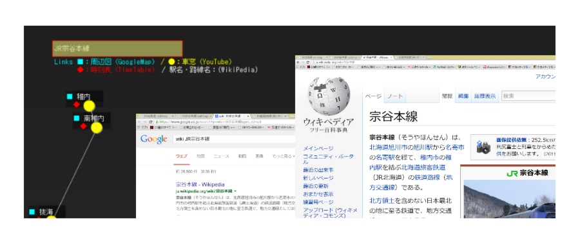Follow the 鉄道路線 article link
This screenshot has width=580, height=244.
[x=427, y=177]
